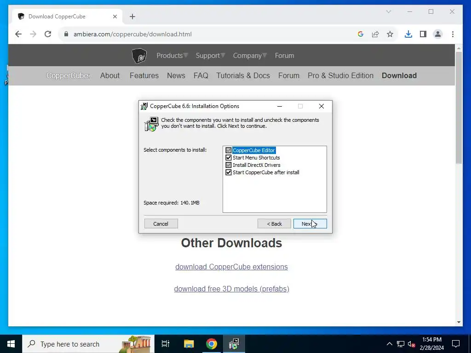Uncheck Start CopperCube after install

229,172
